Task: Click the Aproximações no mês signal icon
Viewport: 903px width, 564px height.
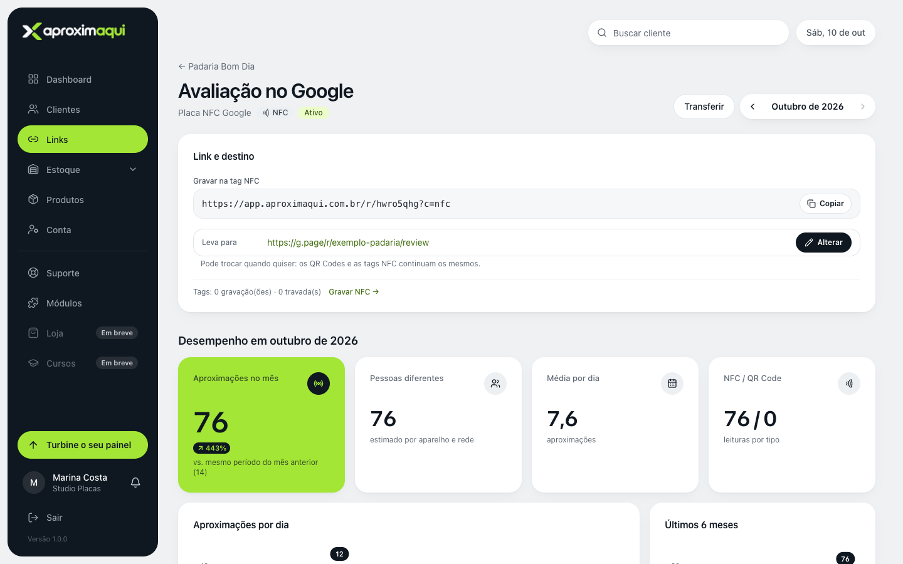Action: point(319,384)
